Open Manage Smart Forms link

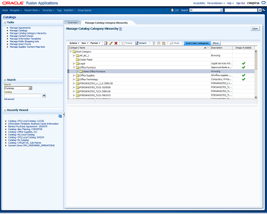coord(20,44)
